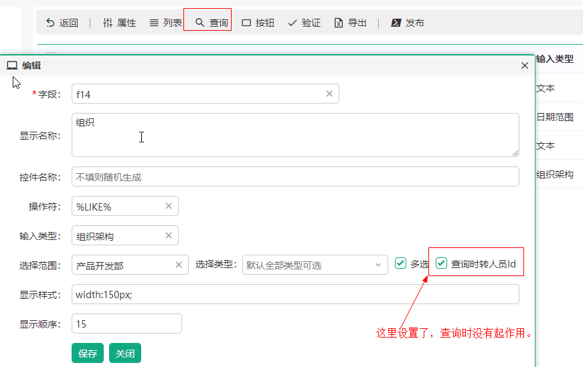Click the 返回 back arrow icon
Viewport: 583px width, 367px height.
[50, 23]
